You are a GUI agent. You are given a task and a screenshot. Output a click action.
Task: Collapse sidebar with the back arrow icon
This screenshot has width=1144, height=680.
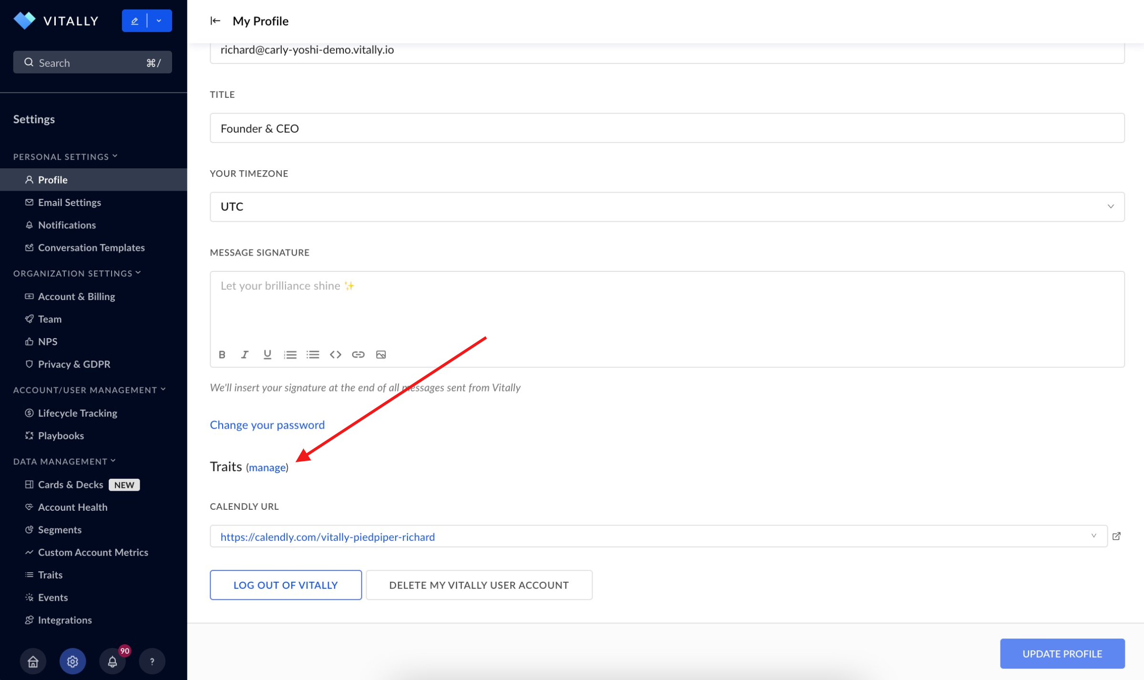pos(215,21)
